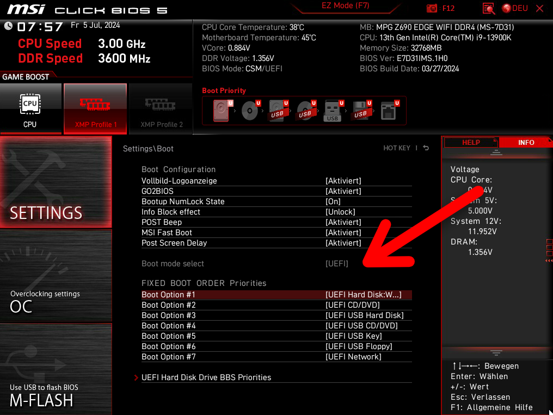Click the info panel bottom scroll handle
This screenshot has width=553, height=415.
click(496, 352)
